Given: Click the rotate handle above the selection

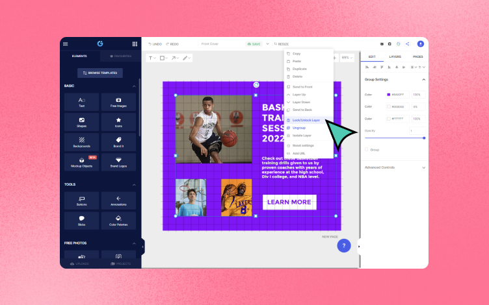Looking at the screenshot, I should (x=256, y=84).
